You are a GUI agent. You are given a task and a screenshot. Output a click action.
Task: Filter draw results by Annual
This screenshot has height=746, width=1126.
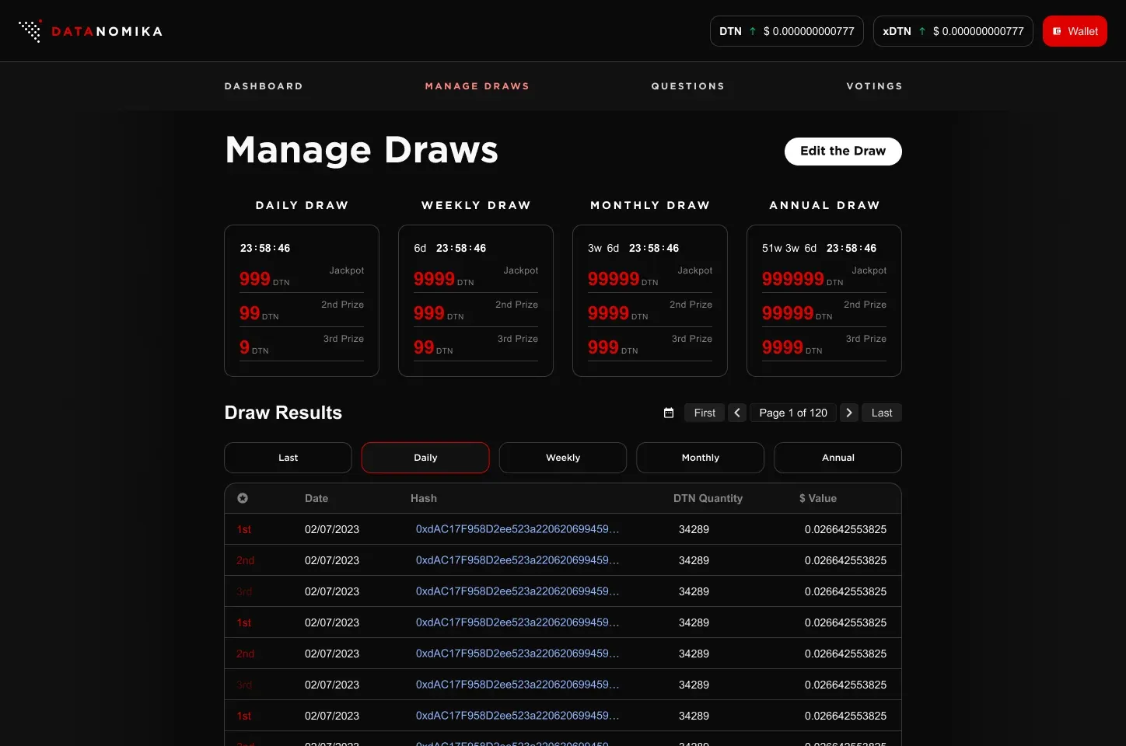click(838, 458)
